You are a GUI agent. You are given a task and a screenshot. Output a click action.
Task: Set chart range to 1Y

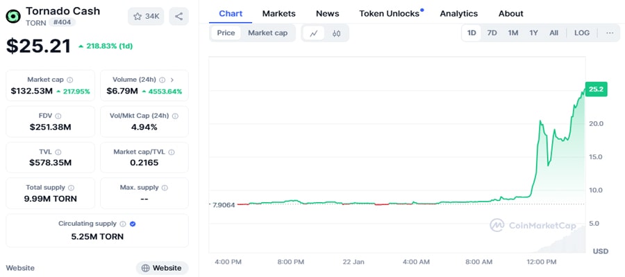534,33
